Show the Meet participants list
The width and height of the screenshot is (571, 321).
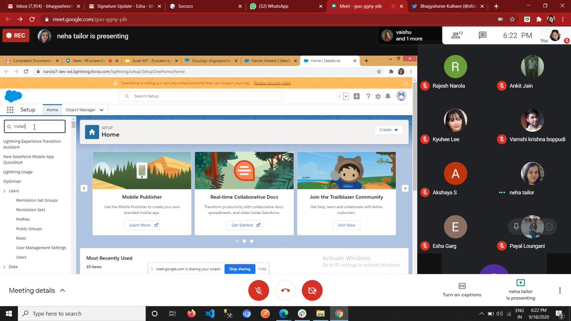coord(455,35)
